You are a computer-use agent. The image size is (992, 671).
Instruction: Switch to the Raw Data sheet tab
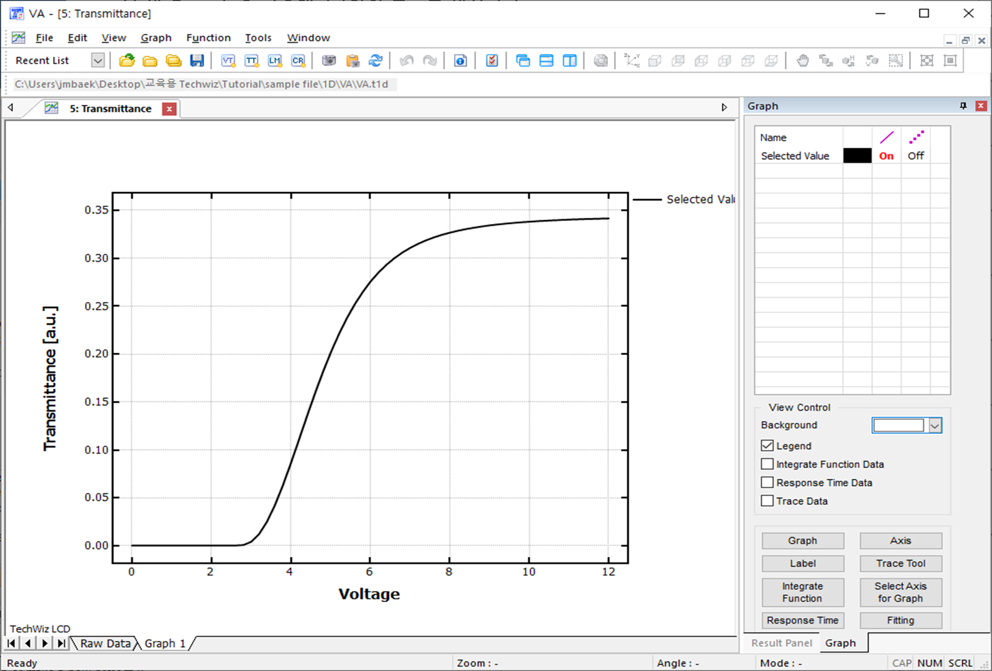click(105, 643)
